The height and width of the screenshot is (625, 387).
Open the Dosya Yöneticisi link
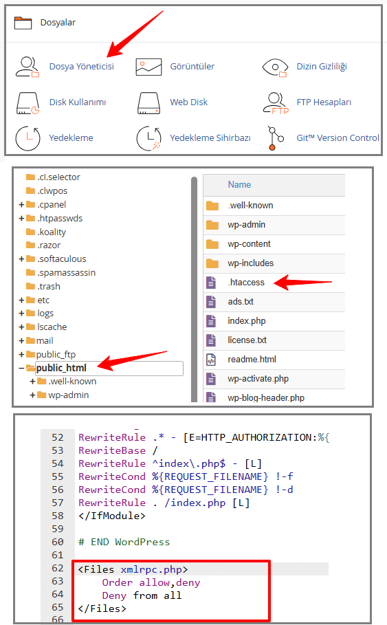point(82,67)
